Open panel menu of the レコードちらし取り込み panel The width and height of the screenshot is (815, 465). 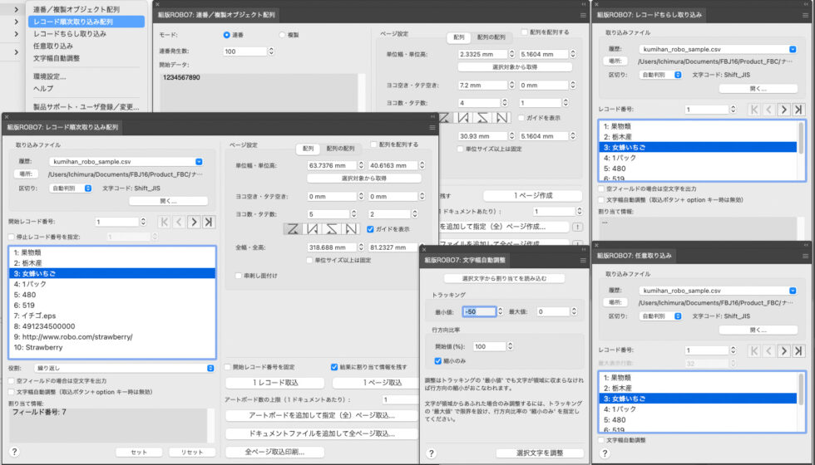click(x=804, y=15)
